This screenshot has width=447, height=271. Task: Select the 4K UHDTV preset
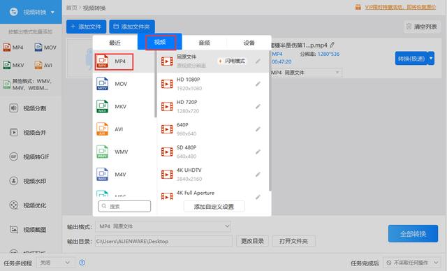click(x=213, y=175)
